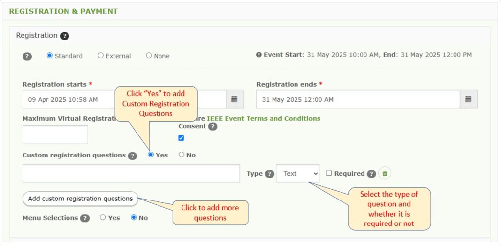Select Yes for Menu Selections

click(103, 217)
